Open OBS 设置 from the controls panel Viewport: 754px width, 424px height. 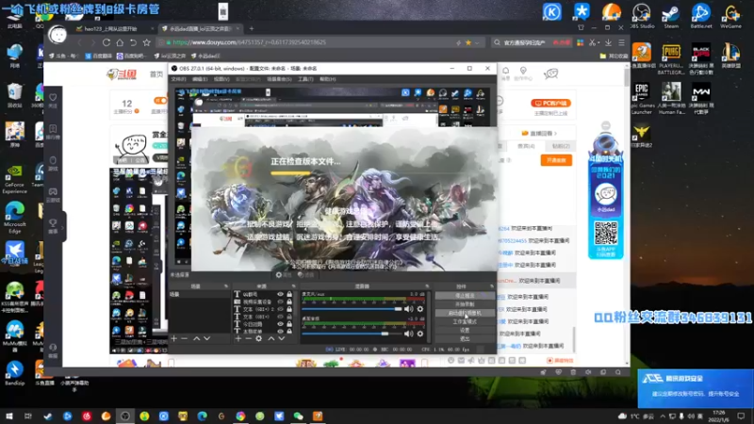click(x=465, y=331)
